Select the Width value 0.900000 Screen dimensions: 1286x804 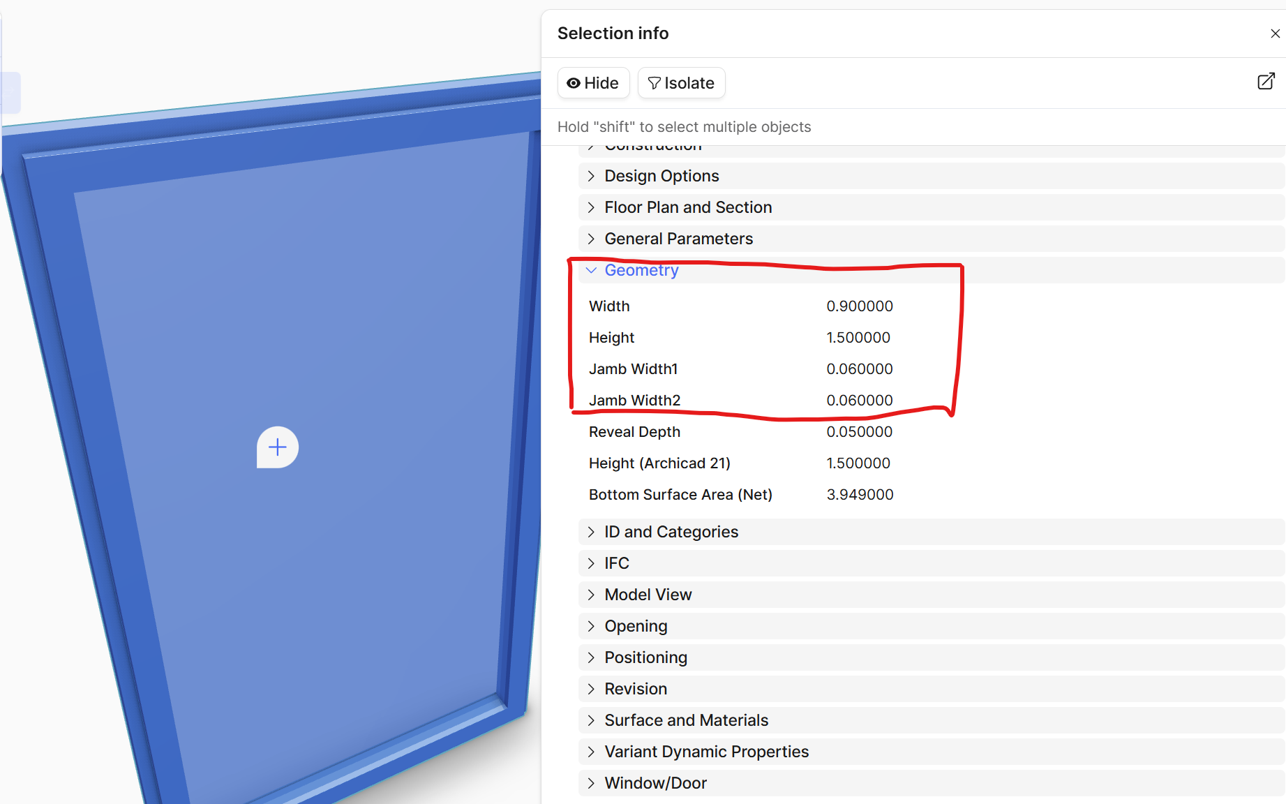click(860, 306)
